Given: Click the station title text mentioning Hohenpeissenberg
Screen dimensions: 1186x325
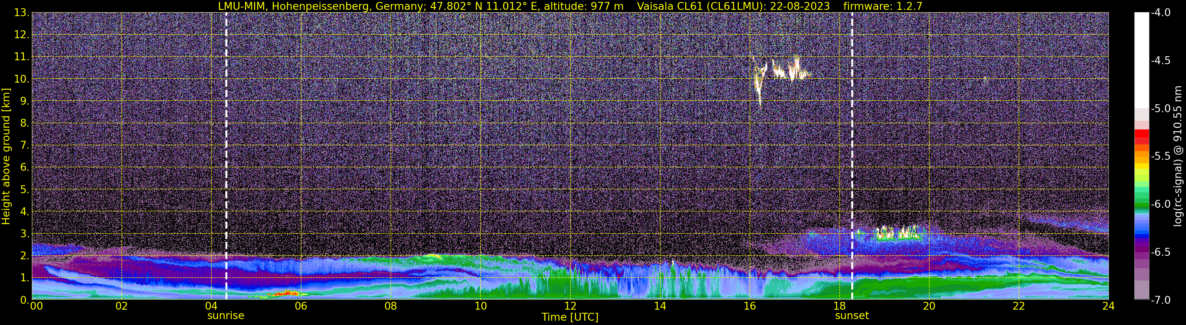Looking at the screenshot, I should [421, 6].
